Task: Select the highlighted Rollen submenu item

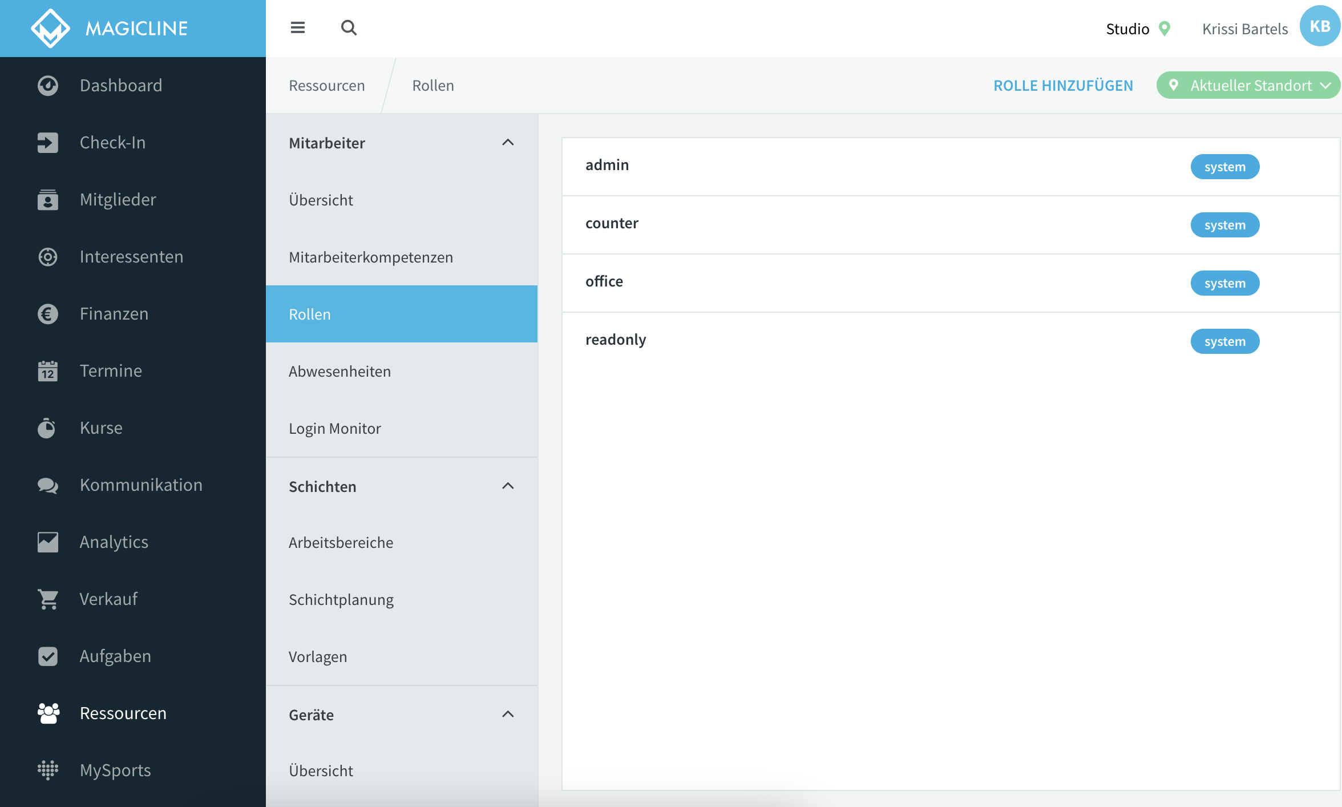Action: [x=402, y=314]
